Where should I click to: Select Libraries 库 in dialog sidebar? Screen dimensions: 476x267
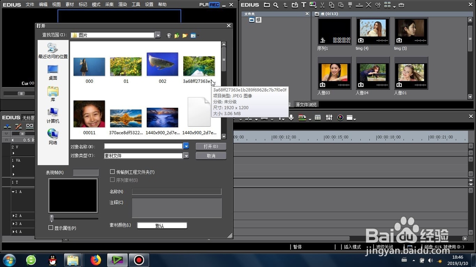53,94
